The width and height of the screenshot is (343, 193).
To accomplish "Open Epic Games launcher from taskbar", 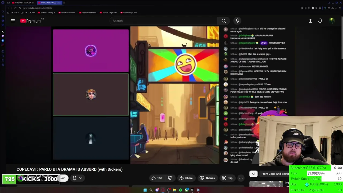I will tap(192, 190).
